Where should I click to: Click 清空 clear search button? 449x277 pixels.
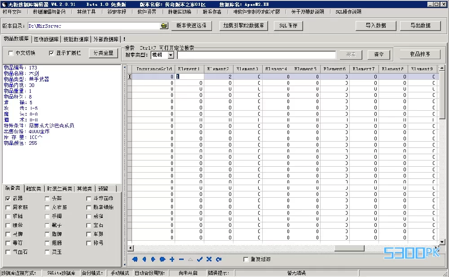tap(379, 54)
